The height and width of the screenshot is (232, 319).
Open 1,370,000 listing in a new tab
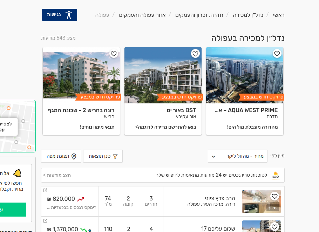(45, 221)
